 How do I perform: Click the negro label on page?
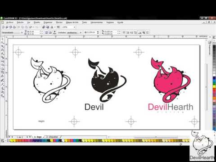point(41,121)
